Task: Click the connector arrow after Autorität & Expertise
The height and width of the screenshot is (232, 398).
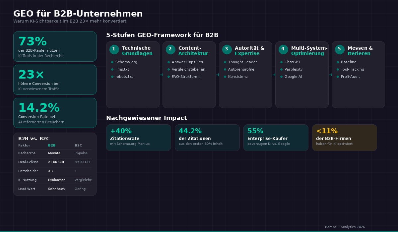Action: [x=274, y=75]
